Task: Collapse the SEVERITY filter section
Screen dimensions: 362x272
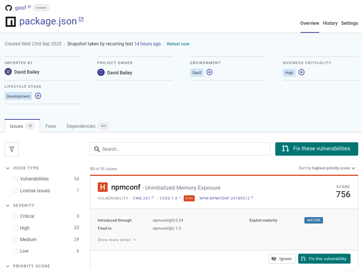Action: tap(8, 205)
